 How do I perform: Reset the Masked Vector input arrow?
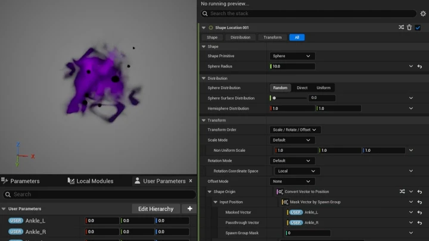(419, 212)
